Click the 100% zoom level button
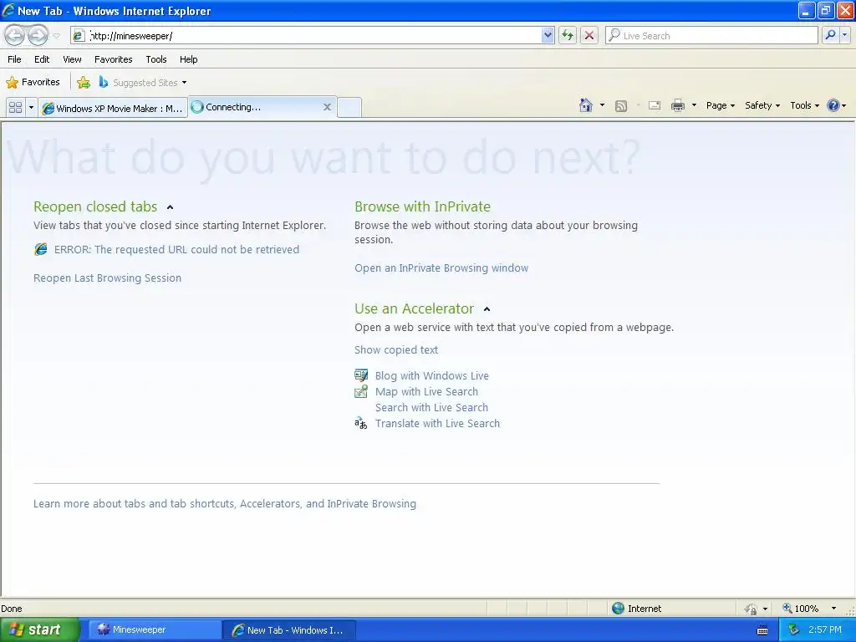Screen dimensions: 856x642 pyautogui.click(x=801, y=609)
